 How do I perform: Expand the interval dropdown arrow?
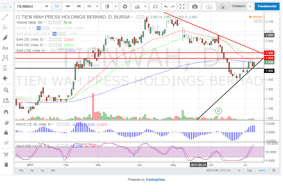[97, 7]
